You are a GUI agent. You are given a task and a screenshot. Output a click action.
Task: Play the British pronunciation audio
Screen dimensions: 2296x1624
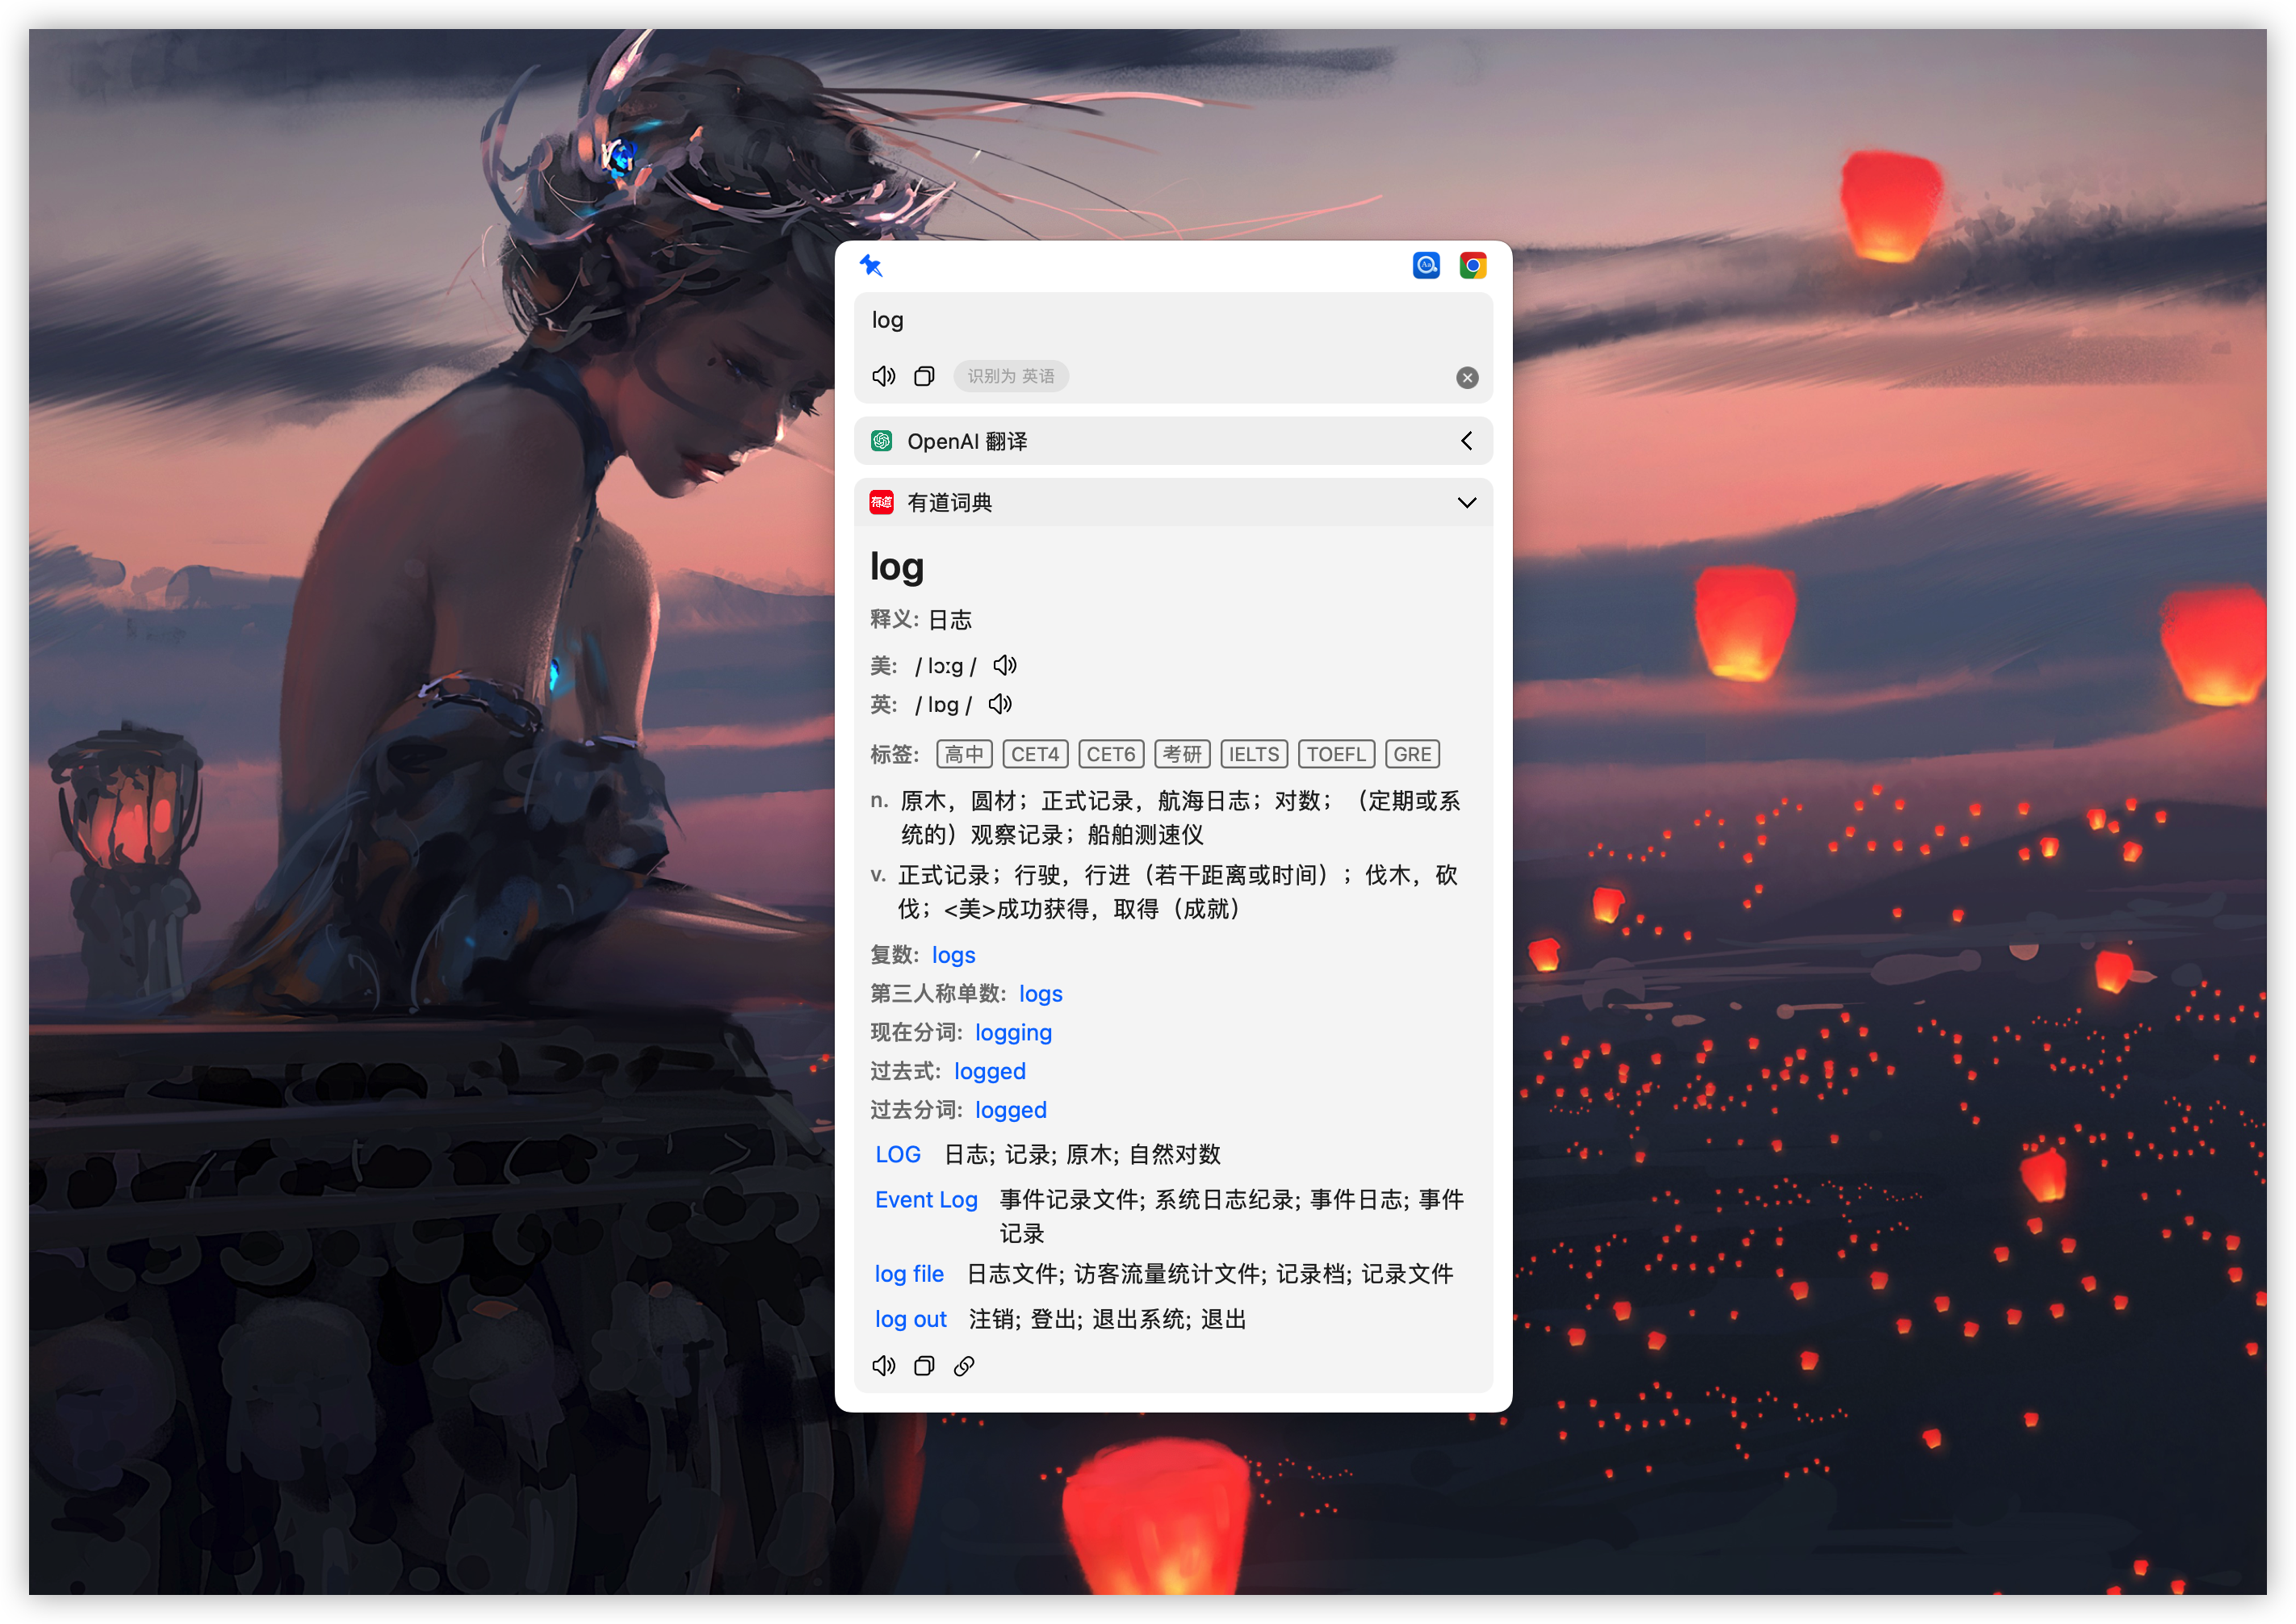tap(1000, 705)
